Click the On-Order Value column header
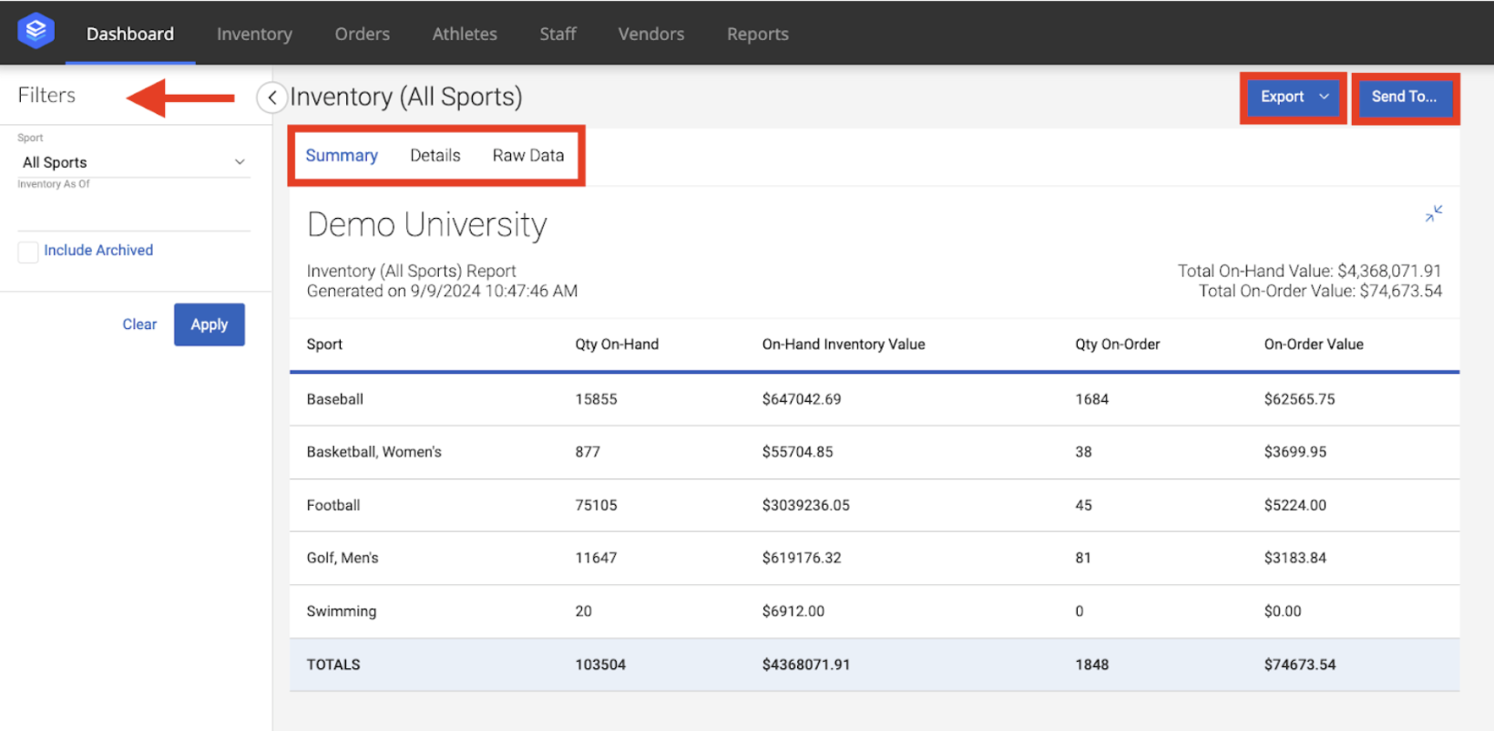The width and height of the screenshot is (1494, 731). (x=1314, y=345)
